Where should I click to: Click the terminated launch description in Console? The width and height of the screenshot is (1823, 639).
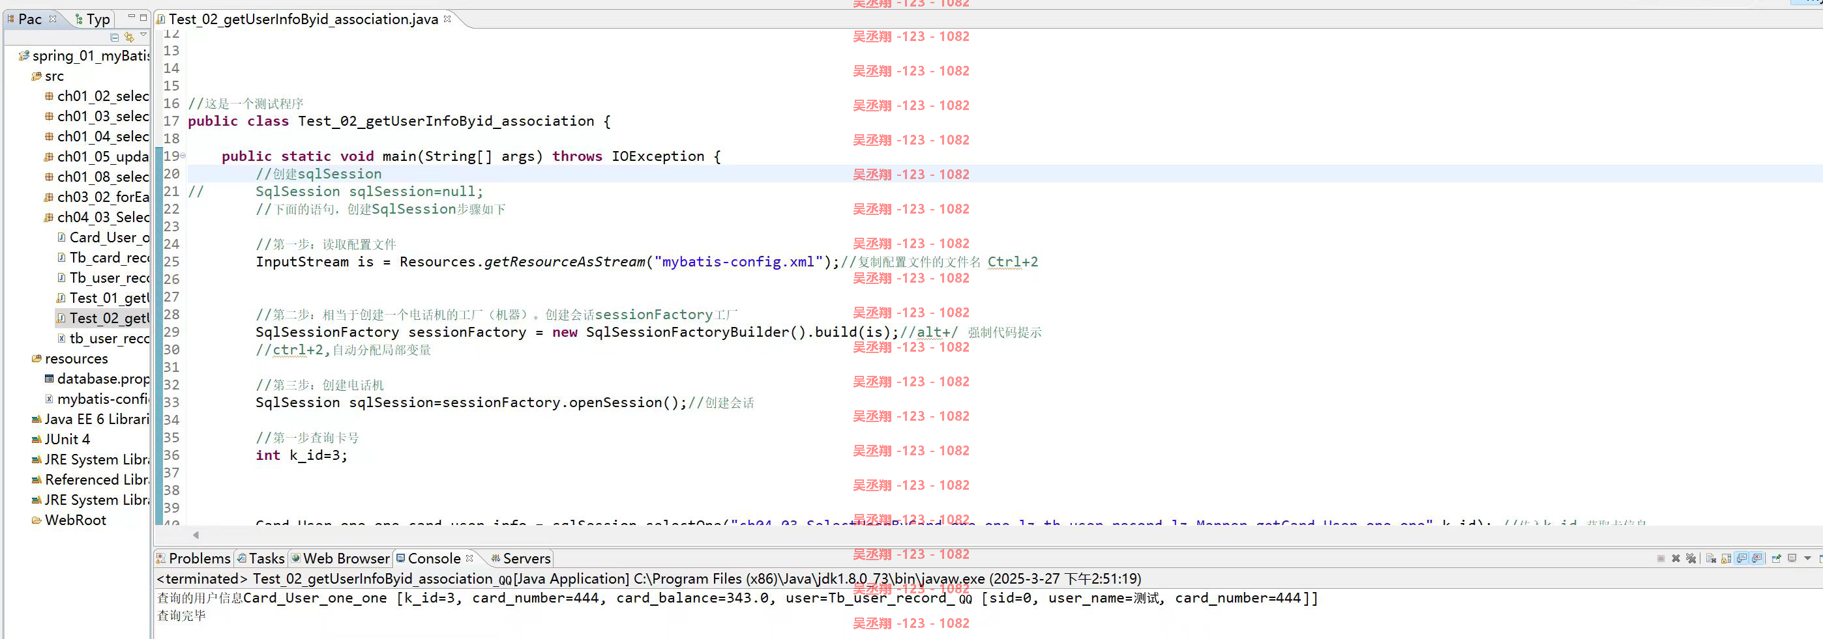point(649,579)
